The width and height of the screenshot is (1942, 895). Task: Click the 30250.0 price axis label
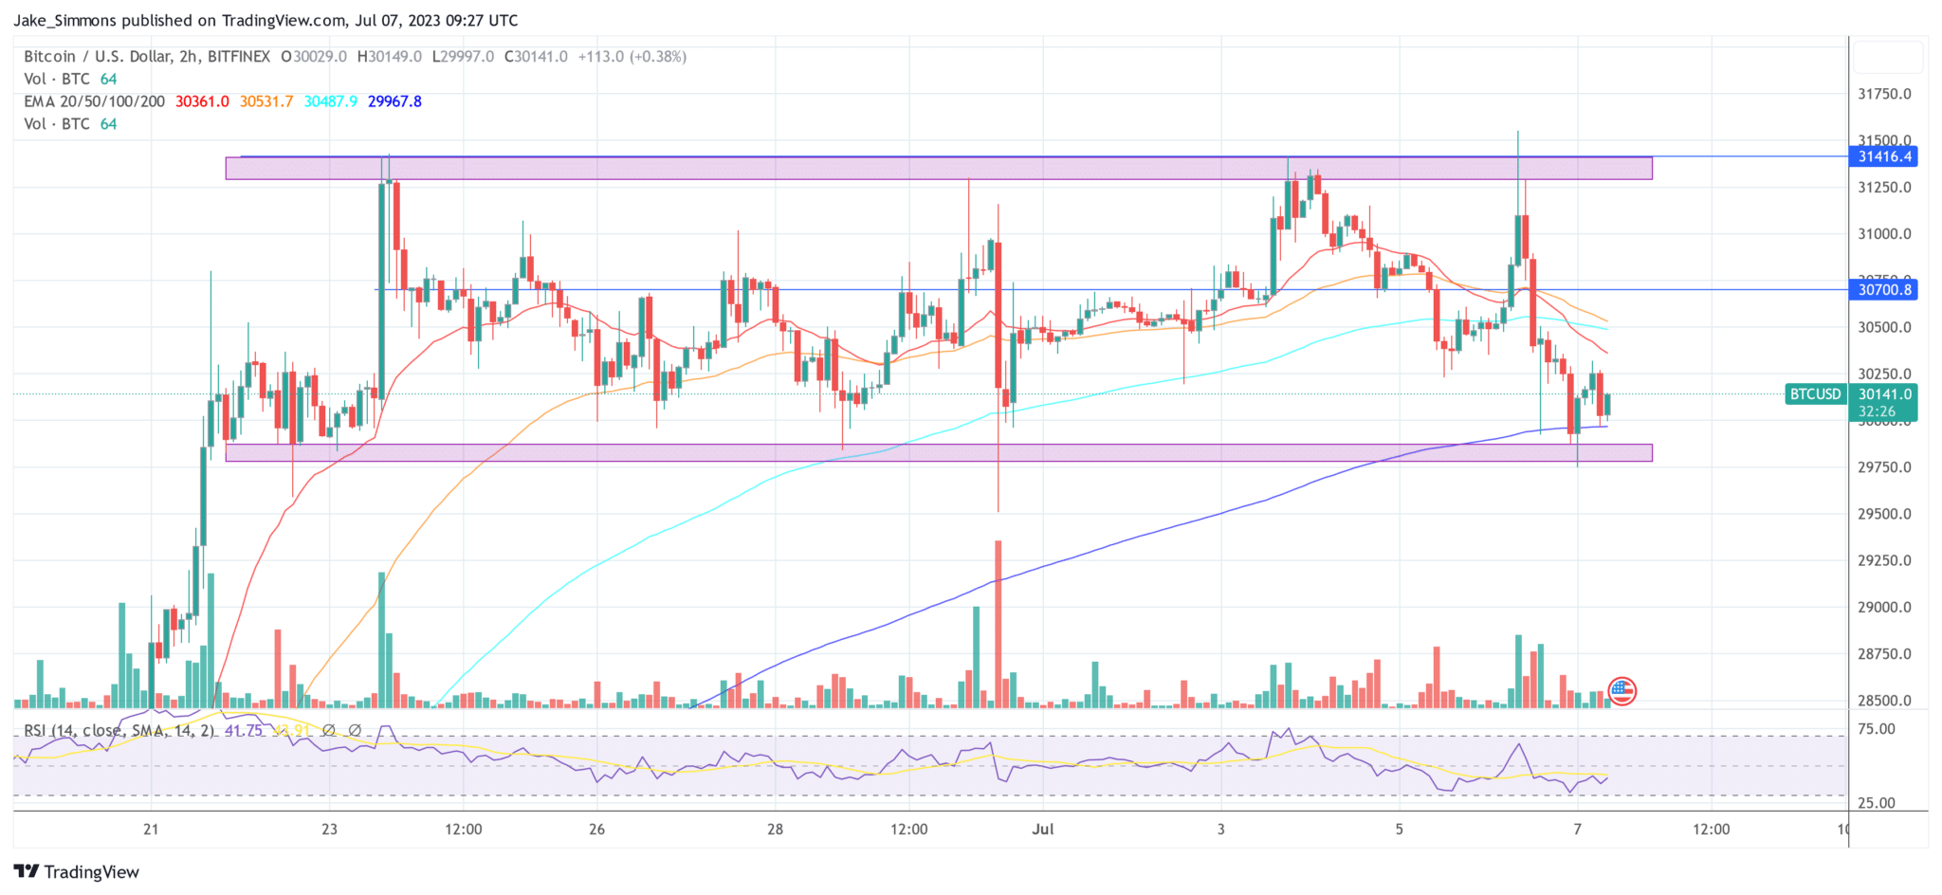(x=1884, y=374)
